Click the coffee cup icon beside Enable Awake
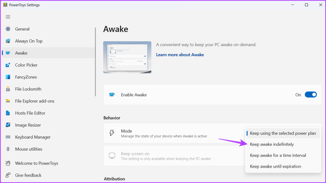 (x=112, y=95)
